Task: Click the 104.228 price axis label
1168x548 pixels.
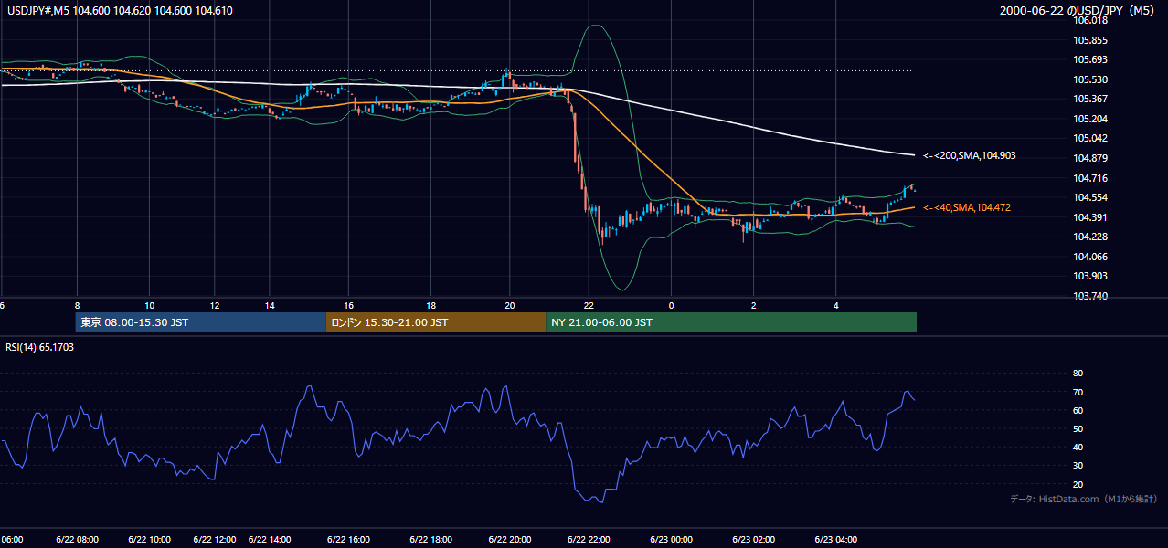Action: [1089, 237]
